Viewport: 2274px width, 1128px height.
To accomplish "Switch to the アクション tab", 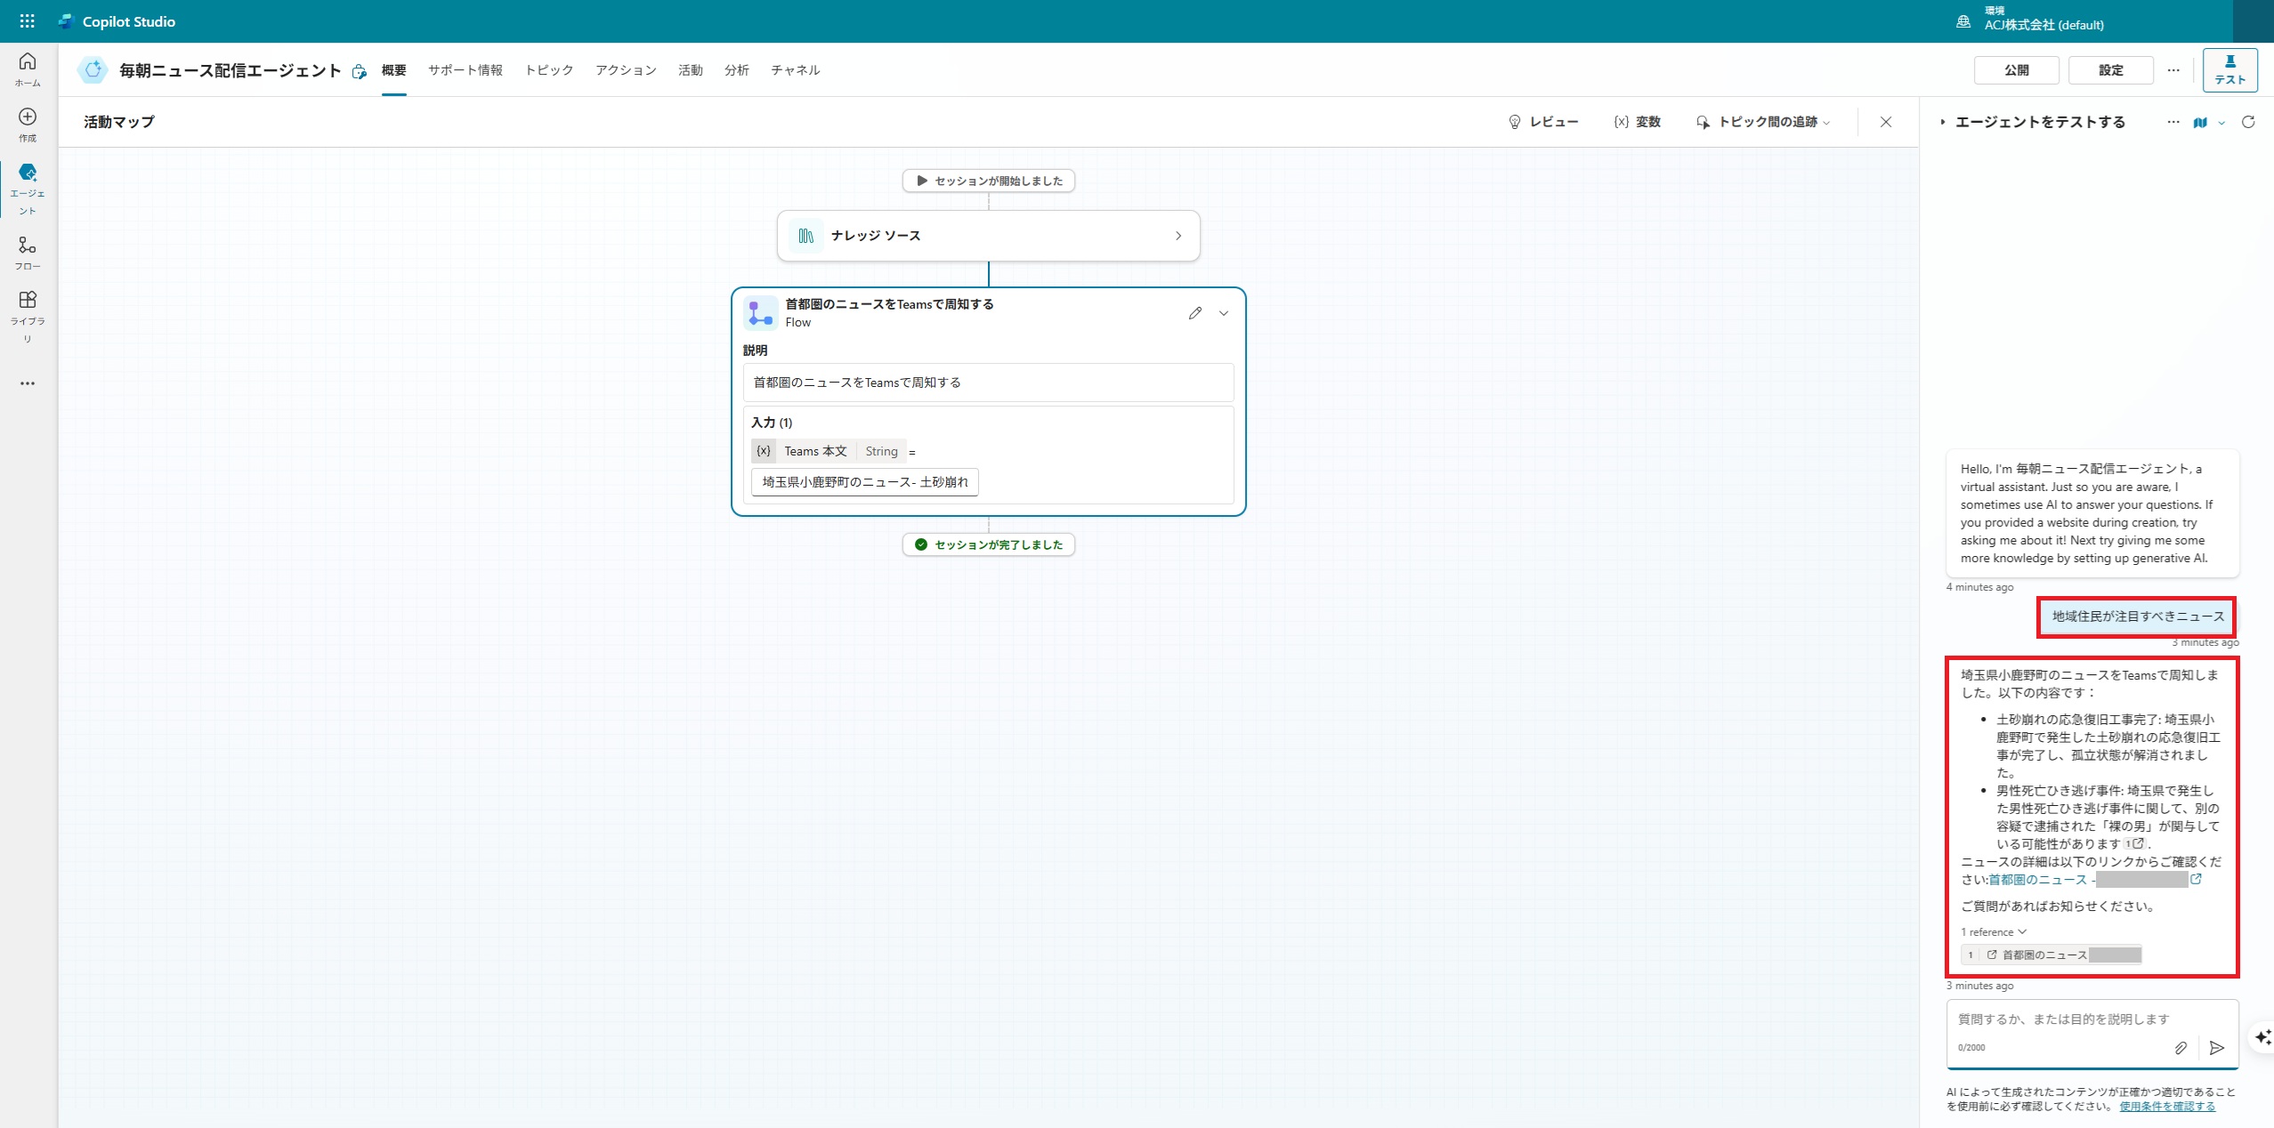I will coord(626,70).
